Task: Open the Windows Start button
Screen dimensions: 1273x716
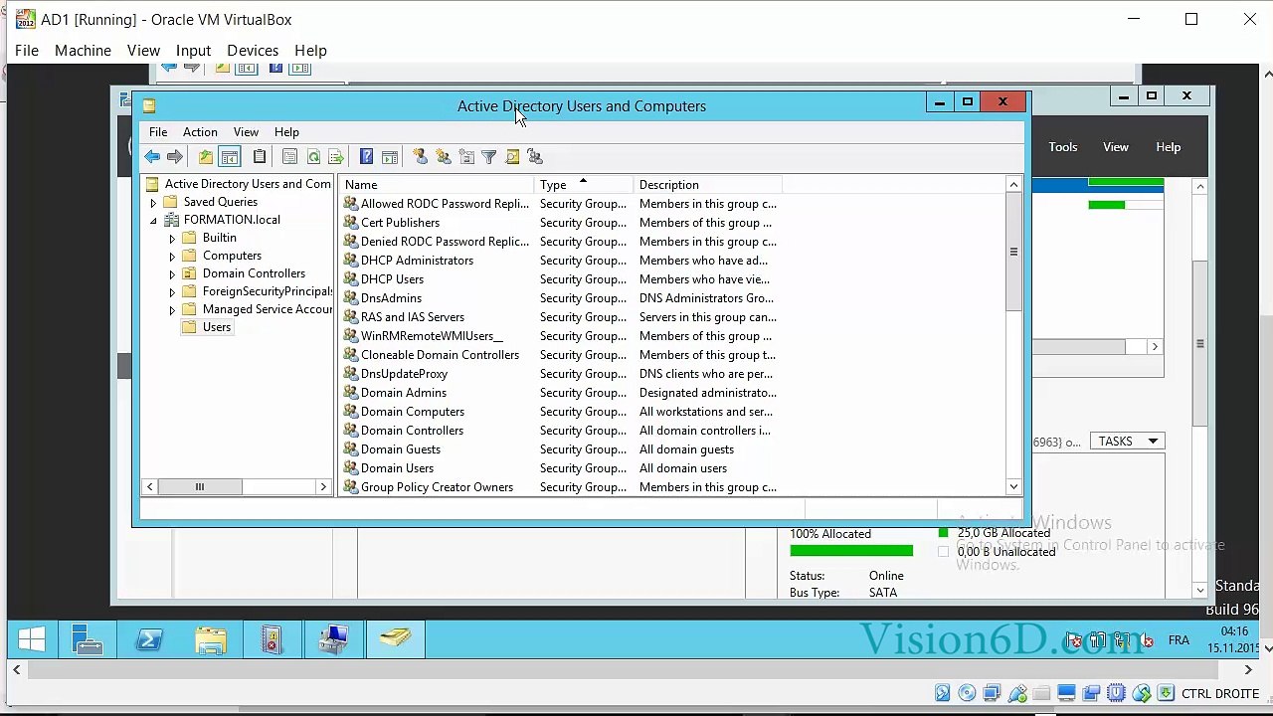Action: [31, 640]
